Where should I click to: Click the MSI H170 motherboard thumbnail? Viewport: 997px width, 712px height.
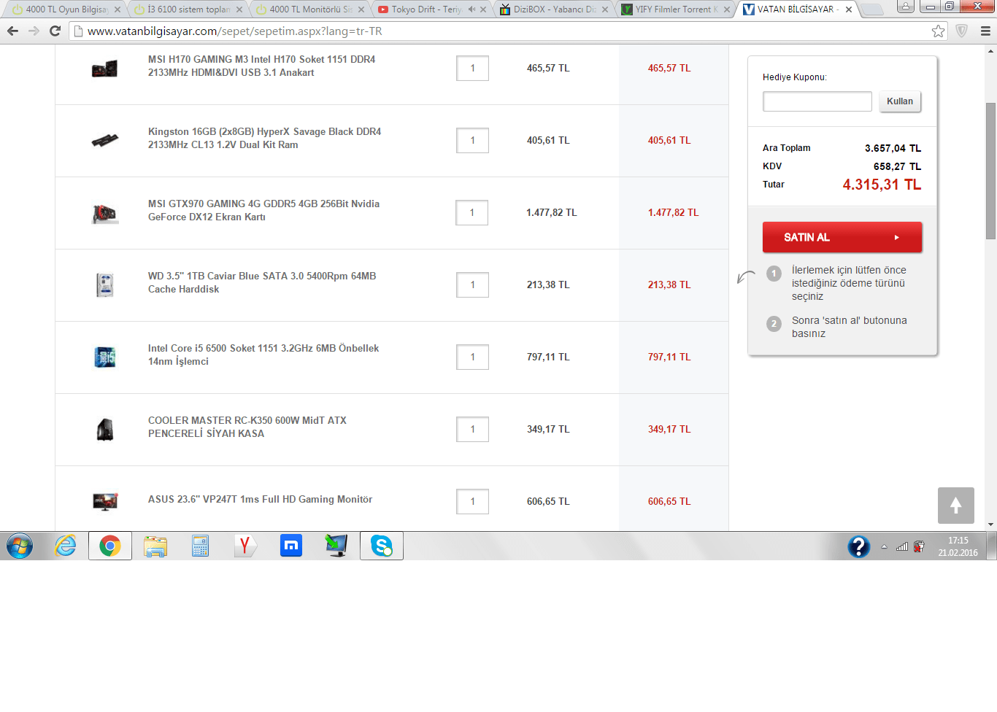tap(105, 69)
